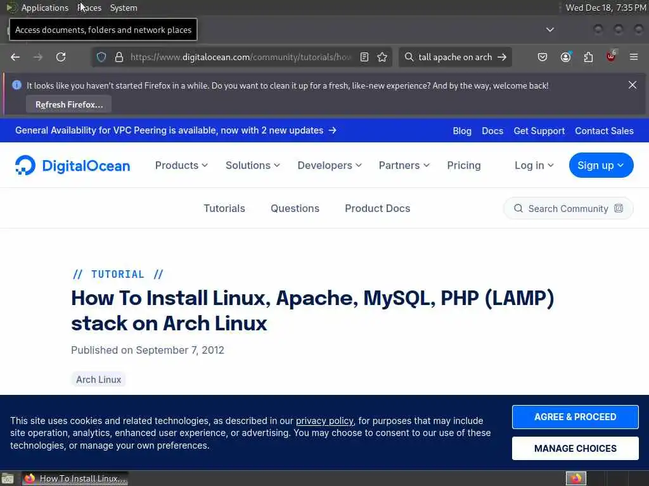Open the tracking protection shield
Viewport: 649px width, 486px height.
point(101,57)
